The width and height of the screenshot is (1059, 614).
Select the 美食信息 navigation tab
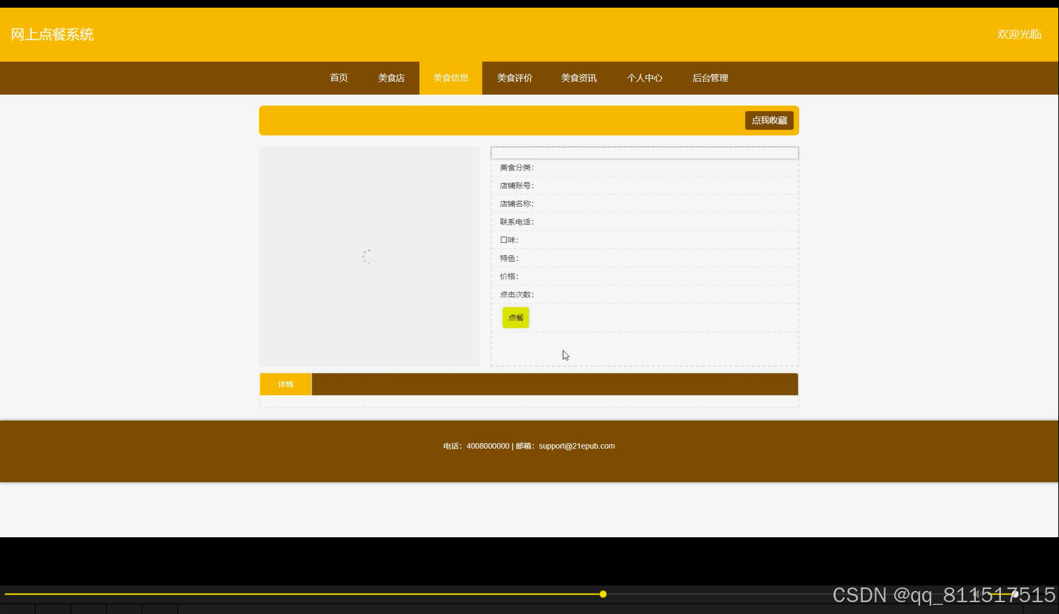click(x=451, y=77)
